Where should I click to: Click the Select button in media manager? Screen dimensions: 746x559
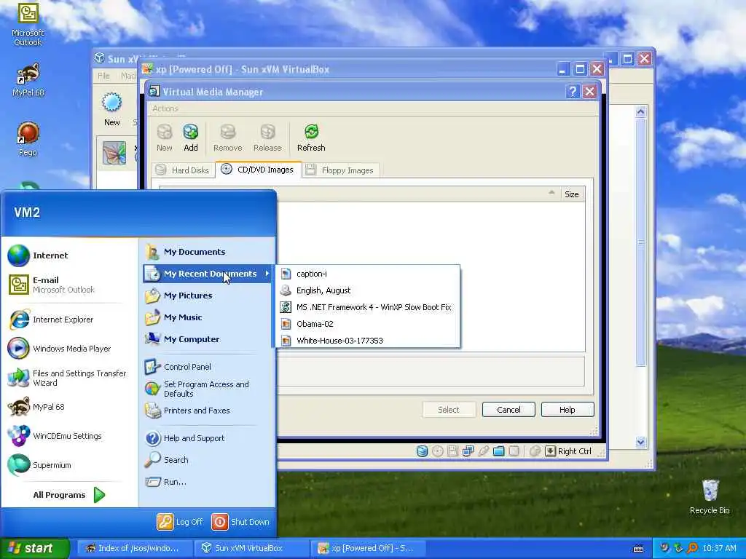pos(449,409)
